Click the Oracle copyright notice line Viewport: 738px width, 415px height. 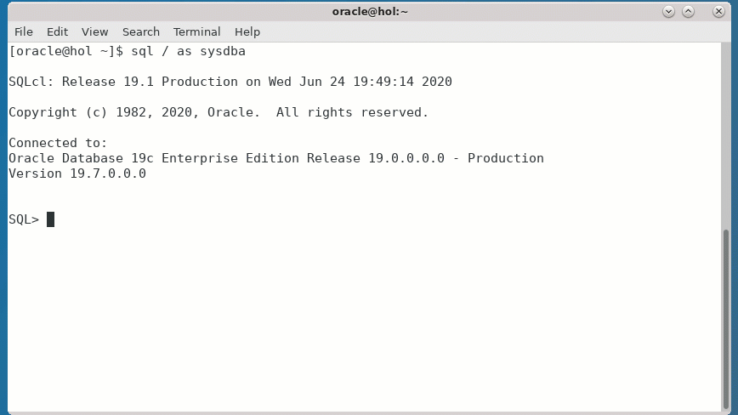tap(219, 112)
